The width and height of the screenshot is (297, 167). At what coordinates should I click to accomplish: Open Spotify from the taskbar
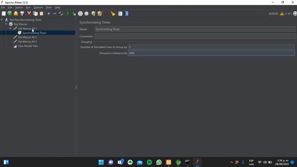pos(149,162)
